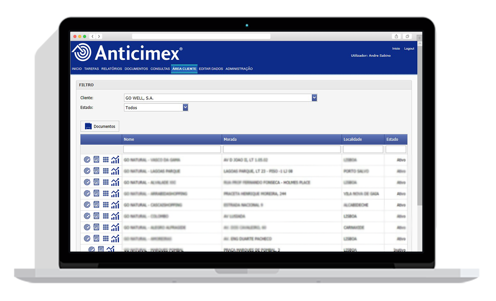Open the CONSULTAS menu item
The width and height of the screenshot is (496, 301).
click(160, 69)
